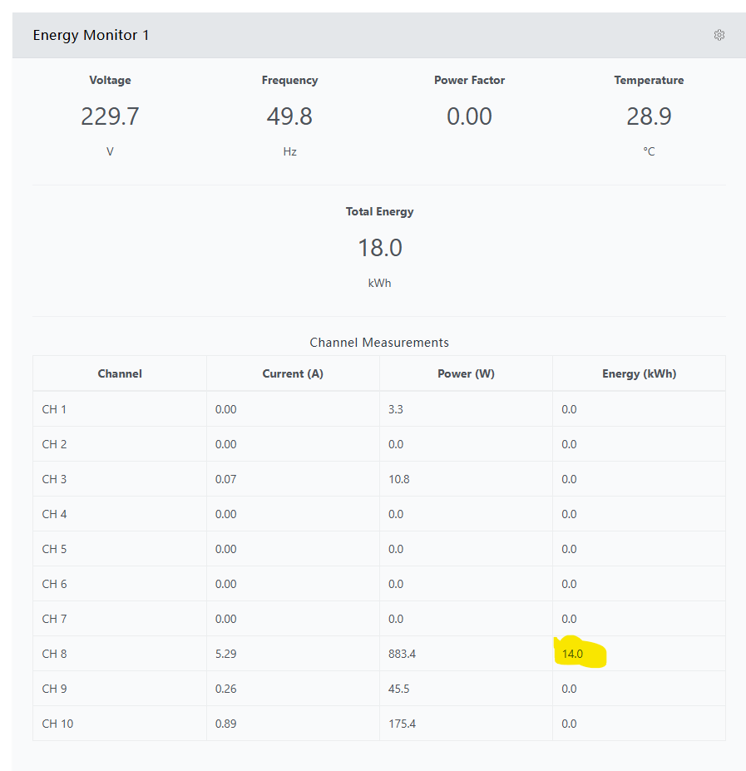Screen dimensions: 746x771
Task: Click the CH 10 row label
Action: tap(57, 724)
